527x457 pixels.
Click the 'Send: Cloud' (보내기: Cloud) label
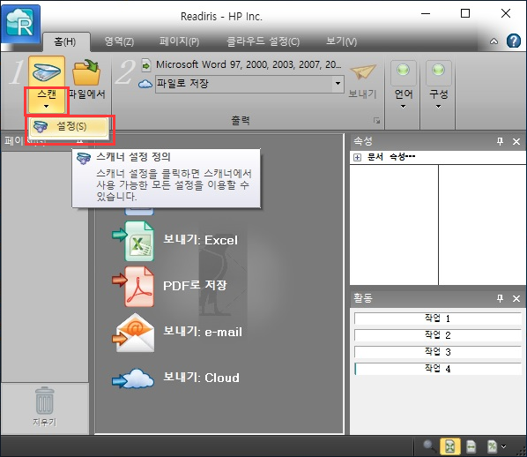(201, 378)
